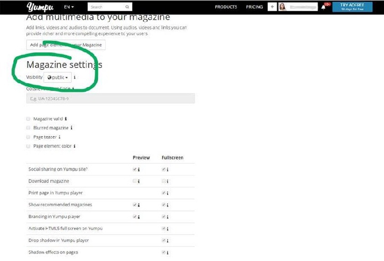Image resolution: width=384 pixels, height=261 pixels.
Task: Click Add page elements to your Magazine button
Action: point(66,45)
